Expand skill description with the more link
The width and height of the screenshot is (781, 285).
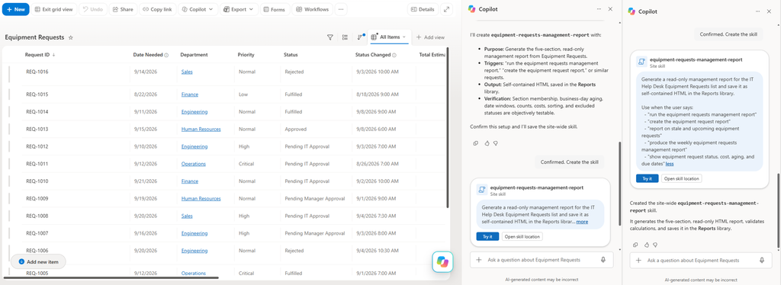[x=582, y=221]
